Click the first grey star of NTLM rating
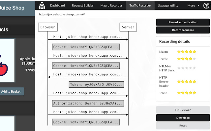The height and width of the screenshot is (131, 211). (179, 68)
